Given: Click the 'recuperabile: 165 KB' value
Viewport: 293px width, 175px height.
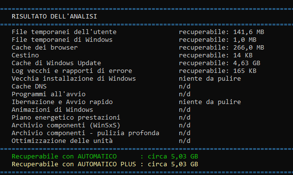Looking at the screenshot, I should (218, 71).
